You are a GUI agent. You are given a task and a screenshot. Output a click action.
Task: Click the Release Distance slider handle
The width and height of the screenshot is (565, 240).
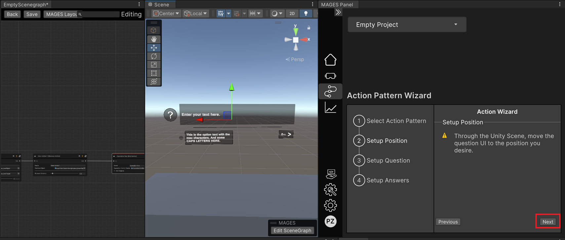coord(53,173)
